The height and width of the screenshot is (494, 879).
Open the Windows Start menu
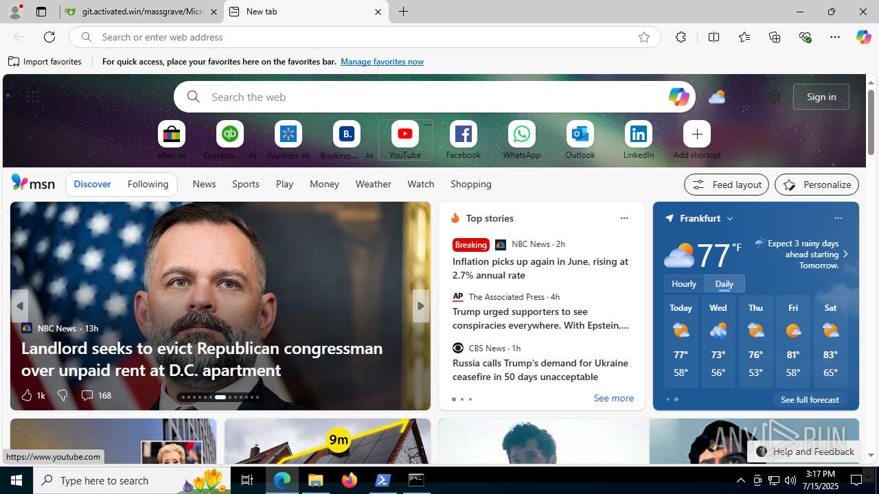click(x=16, y=480)
